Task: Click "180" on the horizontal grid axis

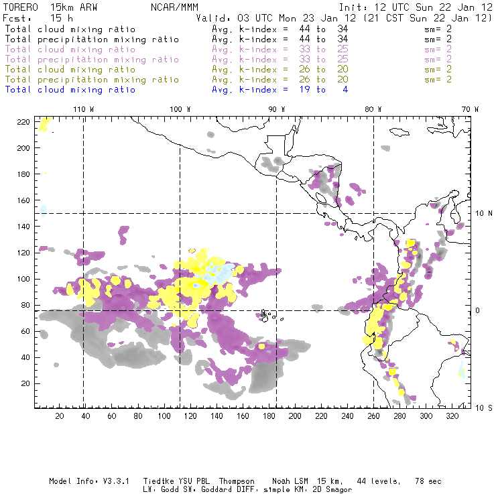Action: pyautogui.click(x=269, y=416)
